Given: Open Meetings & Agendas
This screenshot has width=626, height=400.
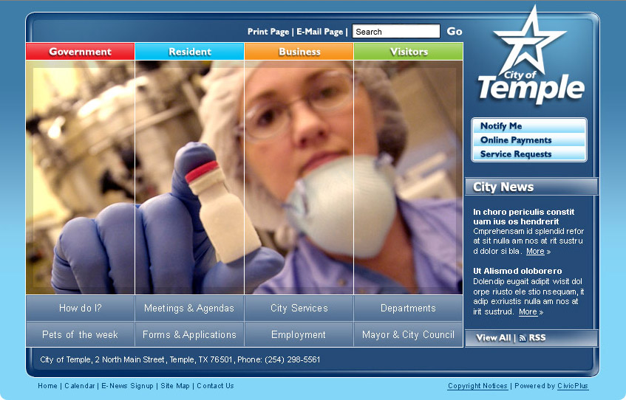Looking at the screenshot, I should [189, 308].
